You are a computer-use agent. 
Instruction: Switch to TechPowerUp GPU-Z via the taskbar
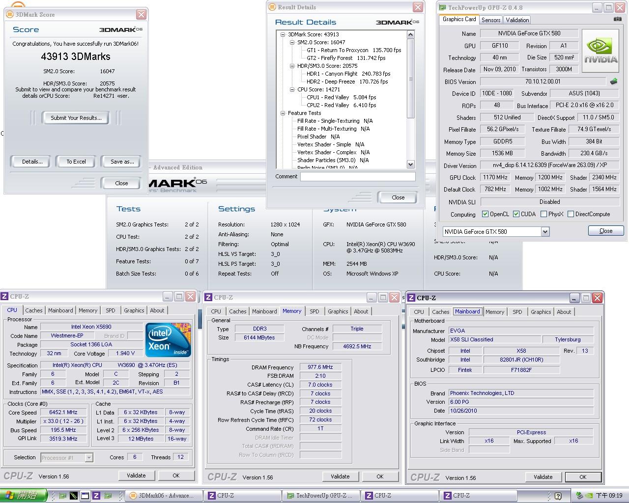click(321, 496)
